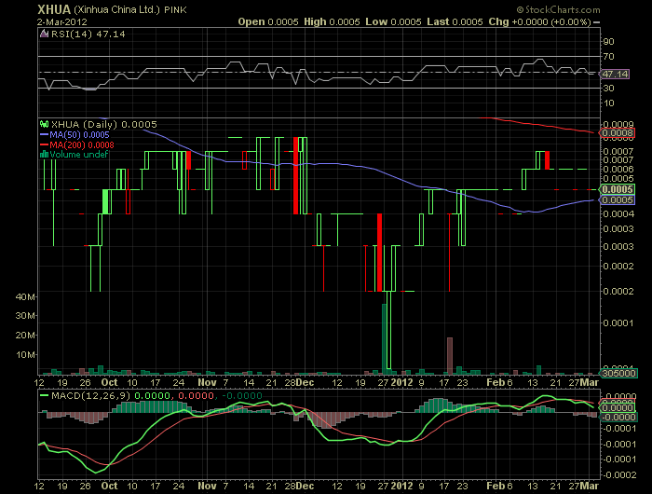
Task: Click Oct on the price panel date axis
Action: 109,382
